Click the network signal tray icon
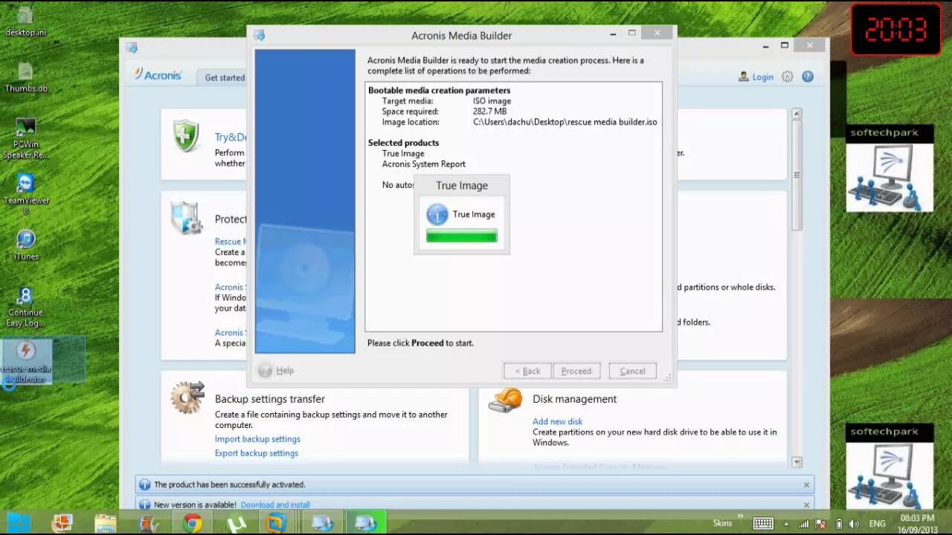The height and width of the screenshot is (535, 952). point(805,523)
